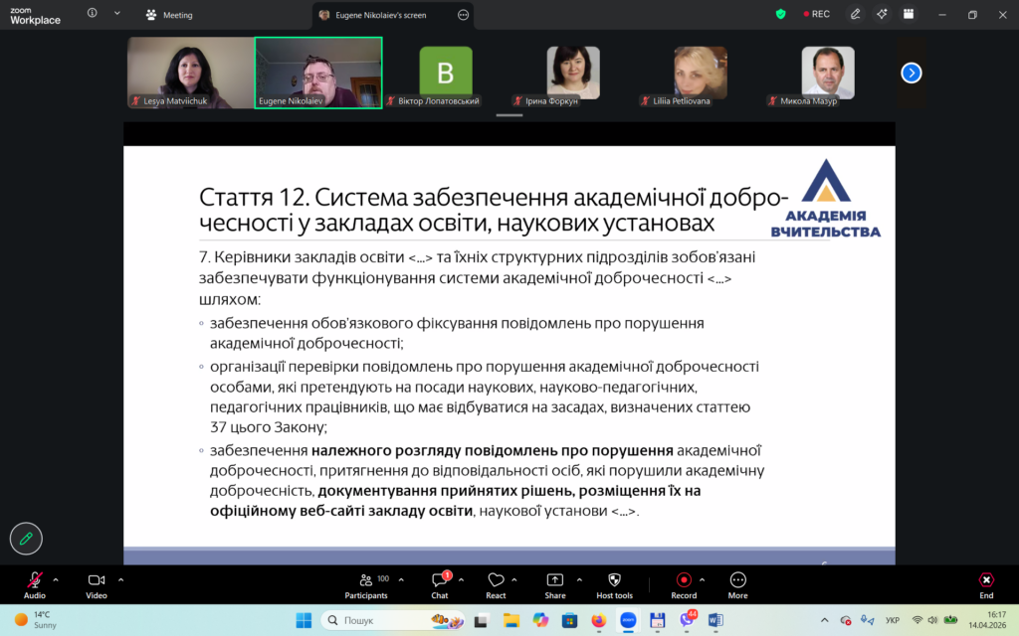Expand the video options chevron
The image size is (1019, 636).
click(120, 579)
